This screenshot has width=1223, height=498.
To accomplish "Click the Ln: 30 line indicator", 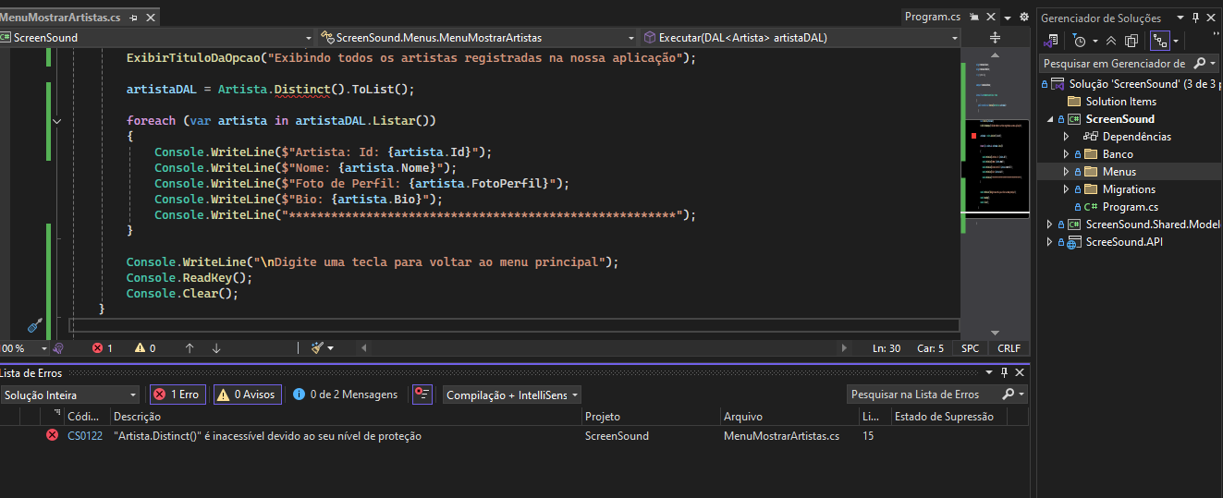I will click(x=887, y=348).
